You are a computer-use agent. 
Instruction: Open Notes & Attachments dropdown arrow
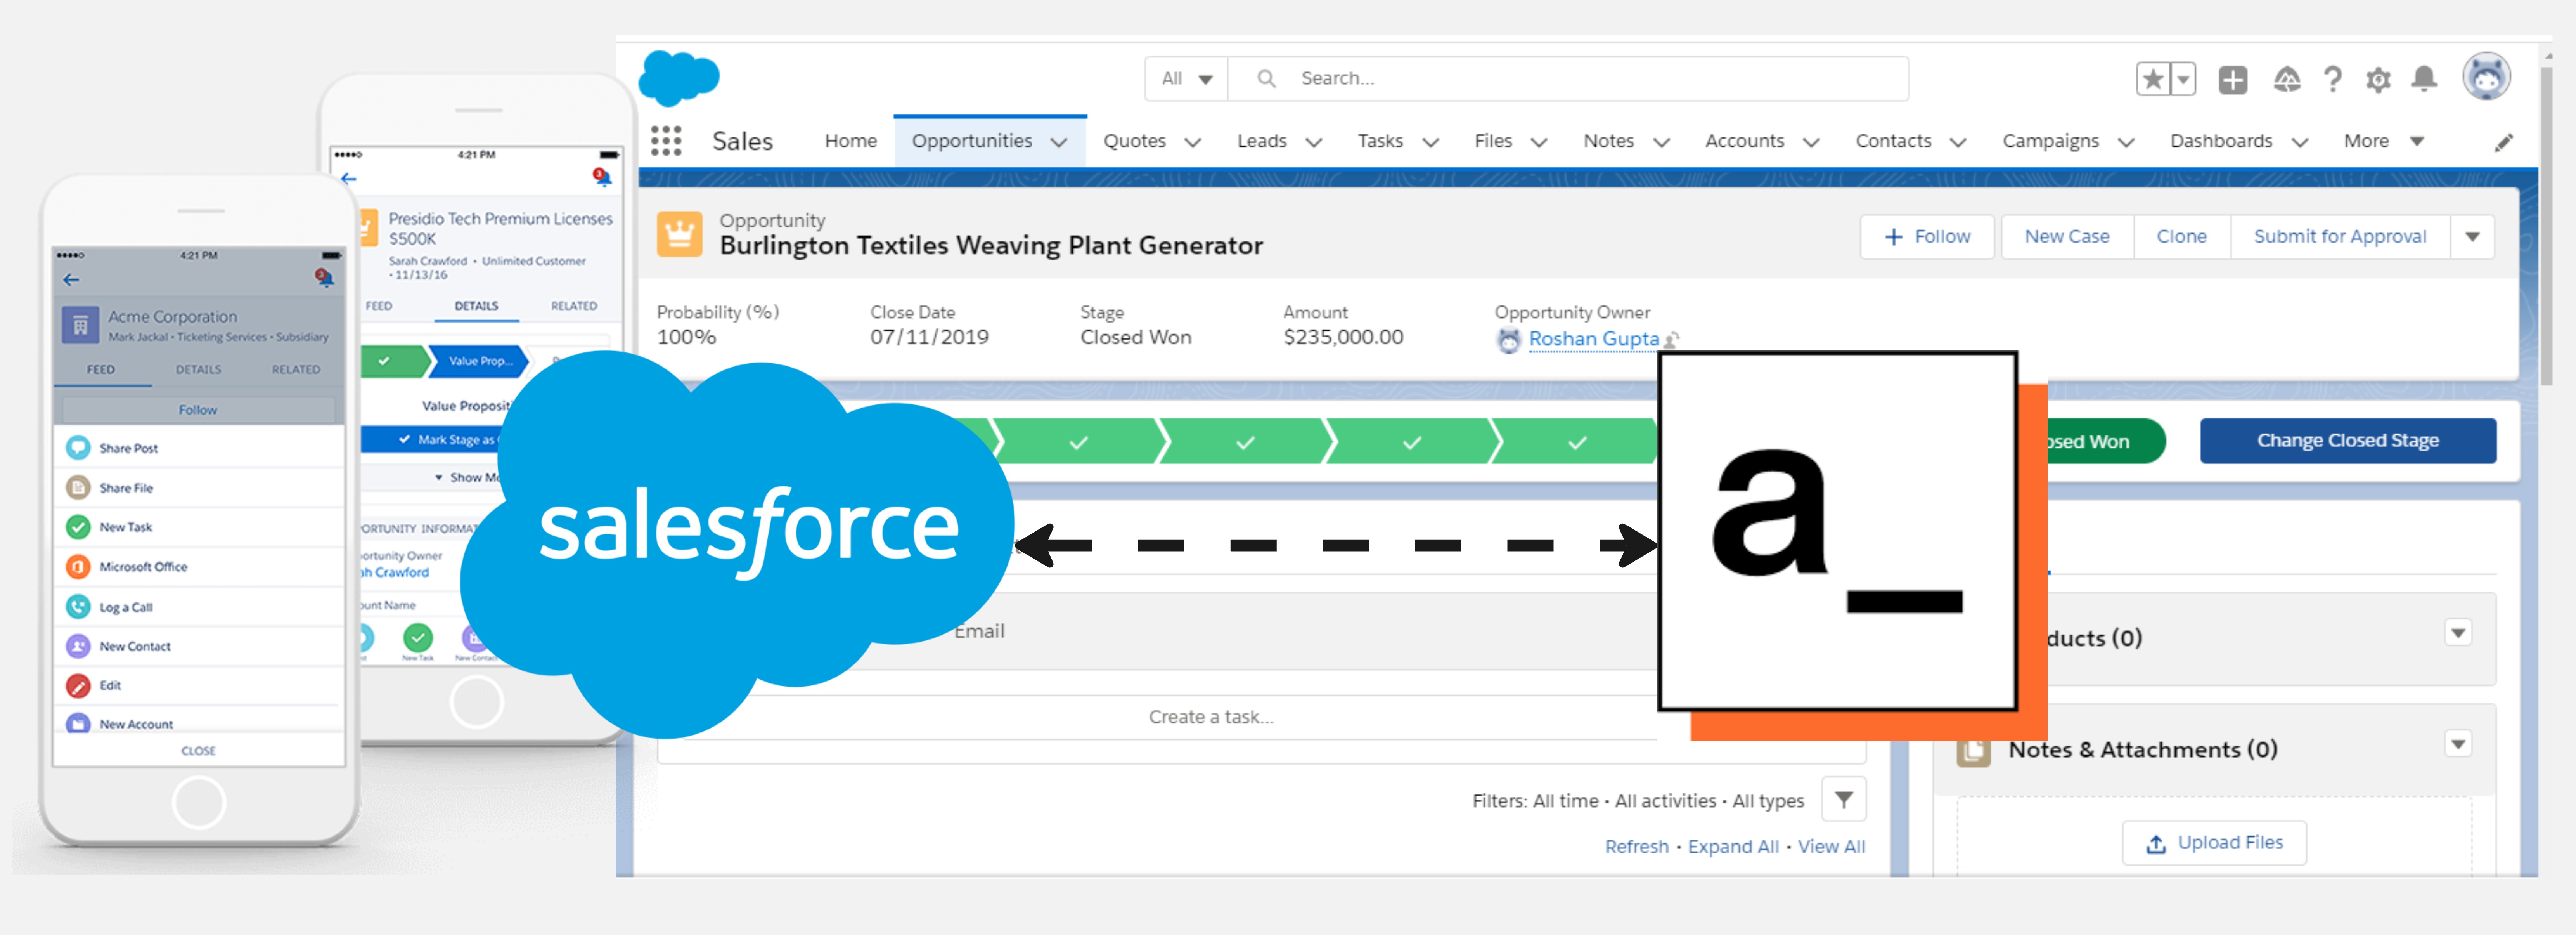click(x=2458, y=744)
